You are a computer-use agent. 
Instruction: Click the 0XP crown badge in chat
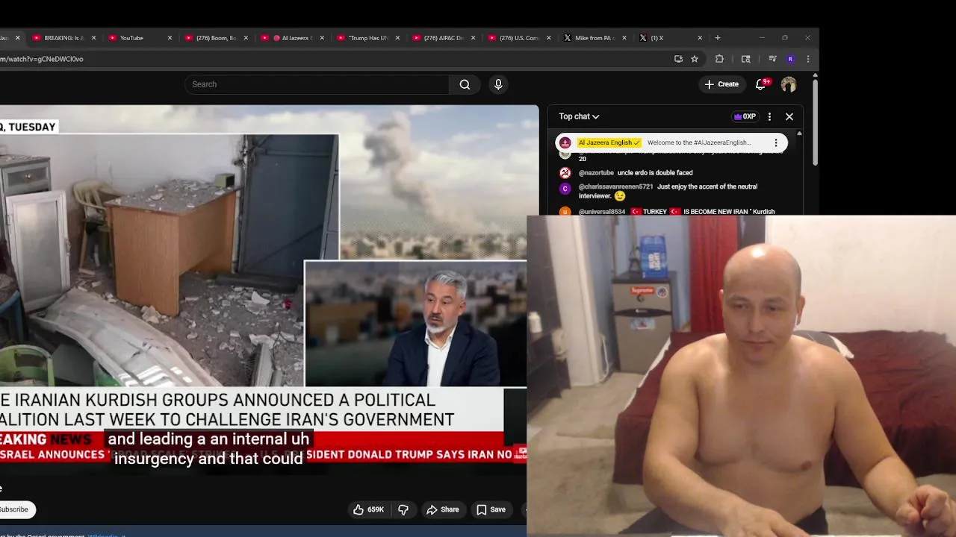[745, 116]
